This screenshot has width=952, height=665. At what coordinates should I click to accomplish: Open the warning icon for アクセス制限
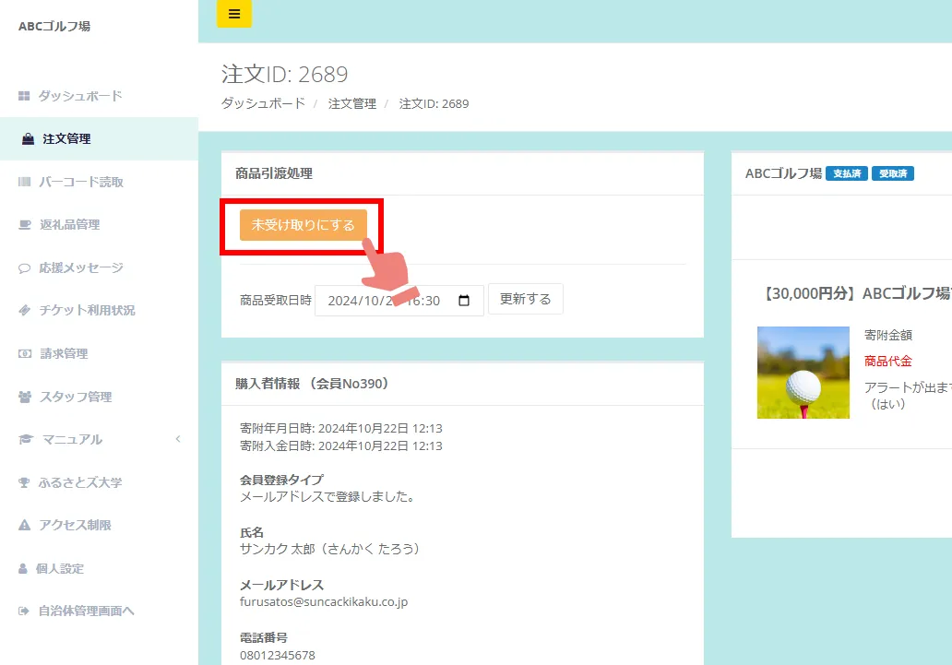(25, 526)
